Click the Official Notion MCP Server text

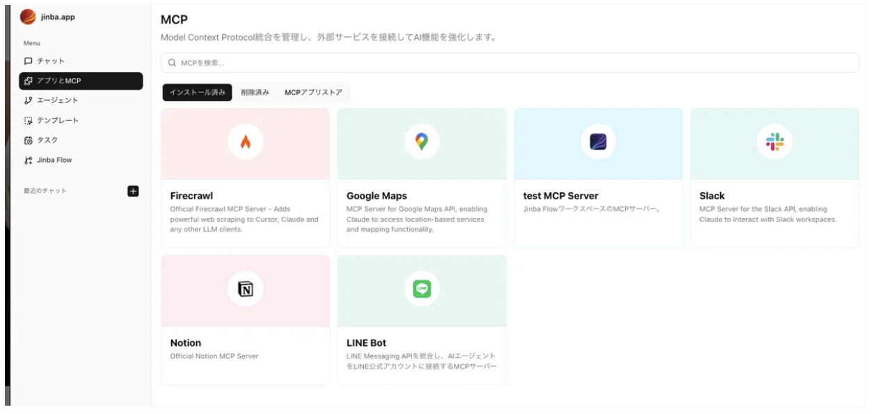(214, 356)
